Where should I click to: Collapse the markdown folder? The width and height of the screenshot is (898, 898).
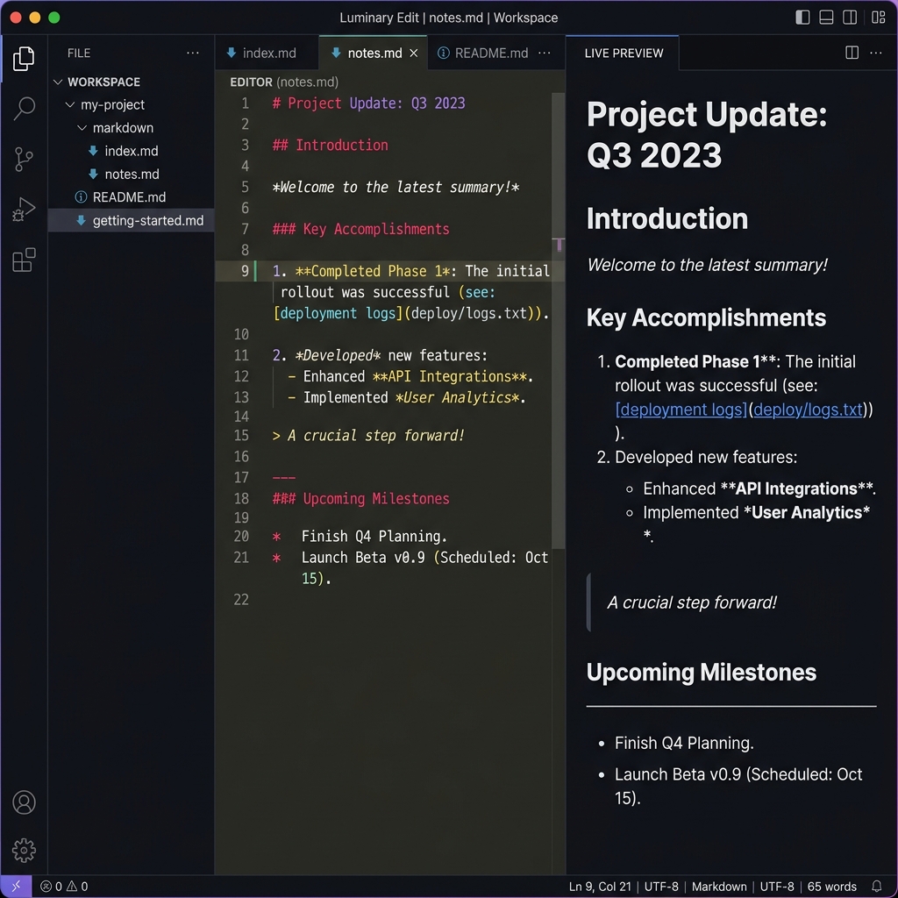(x=82, y=128)
